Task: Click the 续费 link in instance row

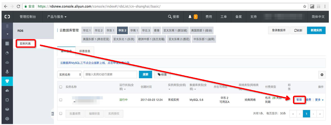Action: pyautogui.click(x=308, y=100)
